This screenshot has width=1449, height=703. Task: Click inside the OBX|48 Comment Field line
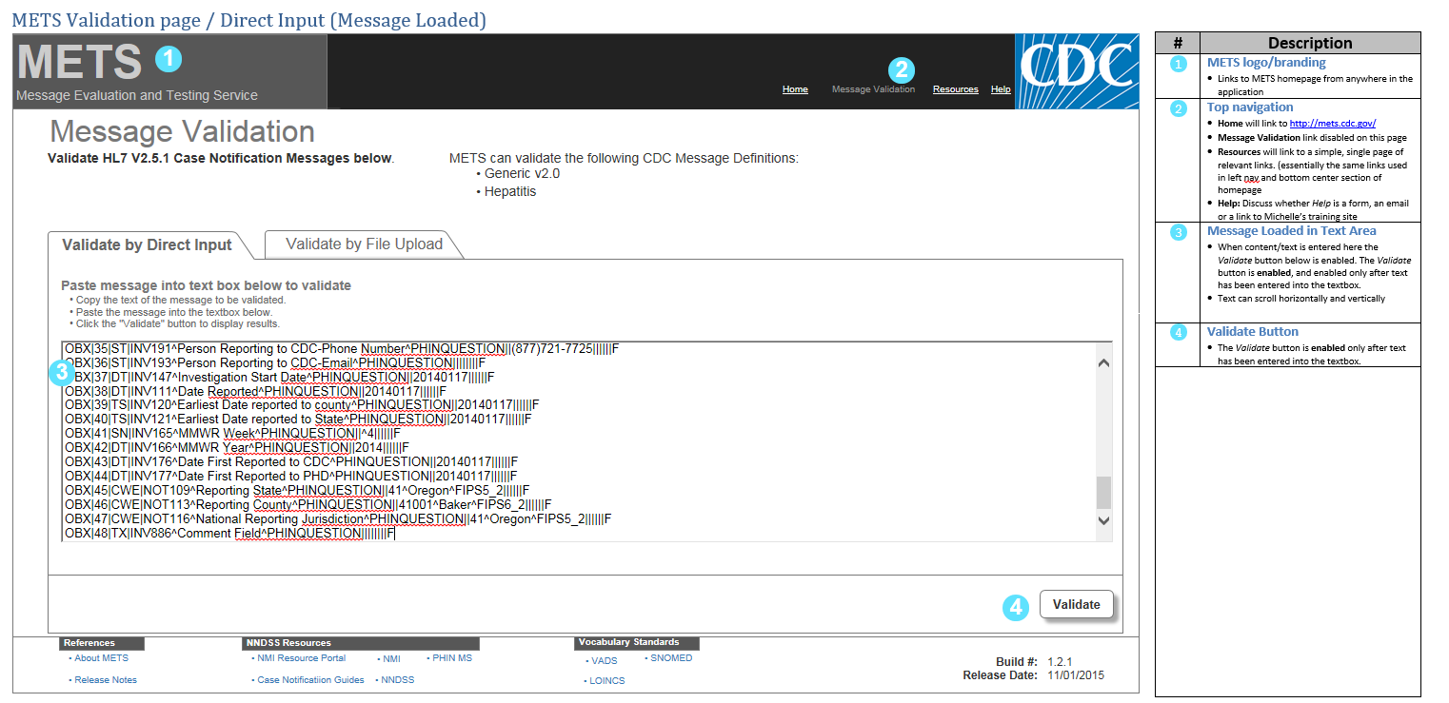pos(228,534)
